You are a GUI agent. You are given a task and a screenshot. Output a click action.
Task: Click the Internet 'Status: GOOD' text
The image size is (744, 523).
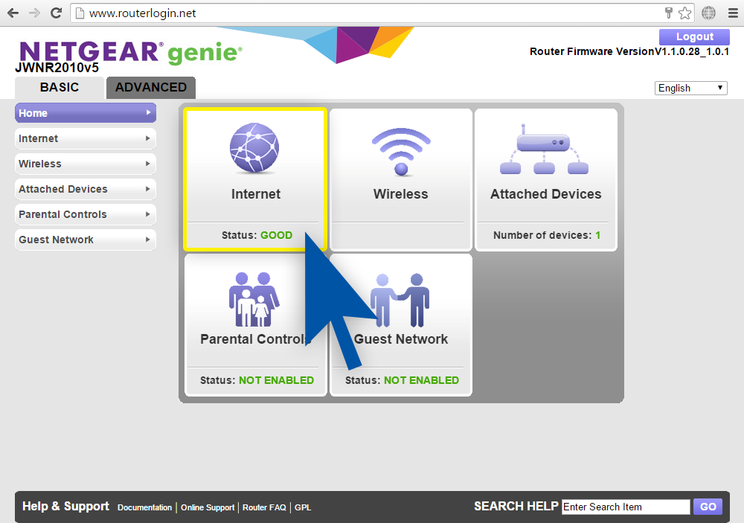[257, 235]
